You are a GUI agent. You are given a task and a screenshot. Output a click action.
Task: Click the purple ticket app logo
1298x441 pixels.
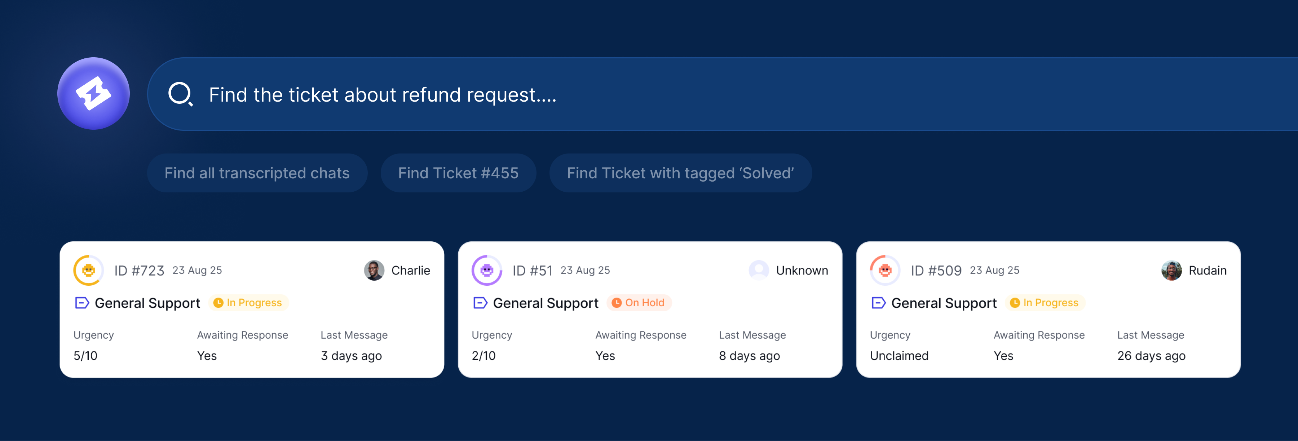(93, 94)
